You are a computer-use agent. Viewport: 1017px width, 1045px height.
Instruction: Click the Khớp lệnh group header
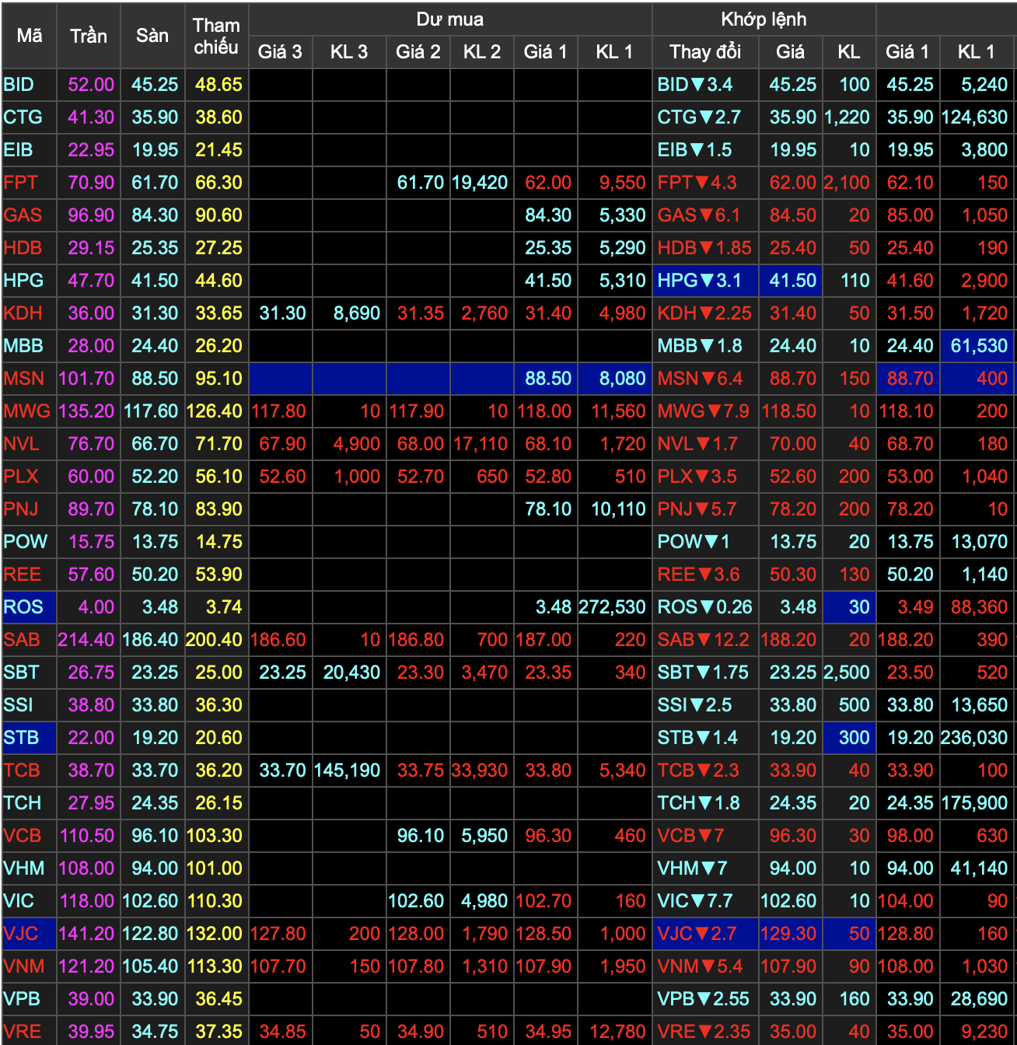point(764,19)
